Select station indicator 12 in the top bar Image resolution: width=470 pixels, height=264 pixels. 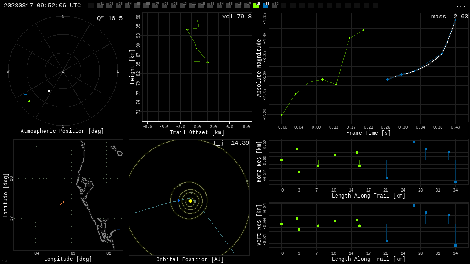tap(201, 5)
